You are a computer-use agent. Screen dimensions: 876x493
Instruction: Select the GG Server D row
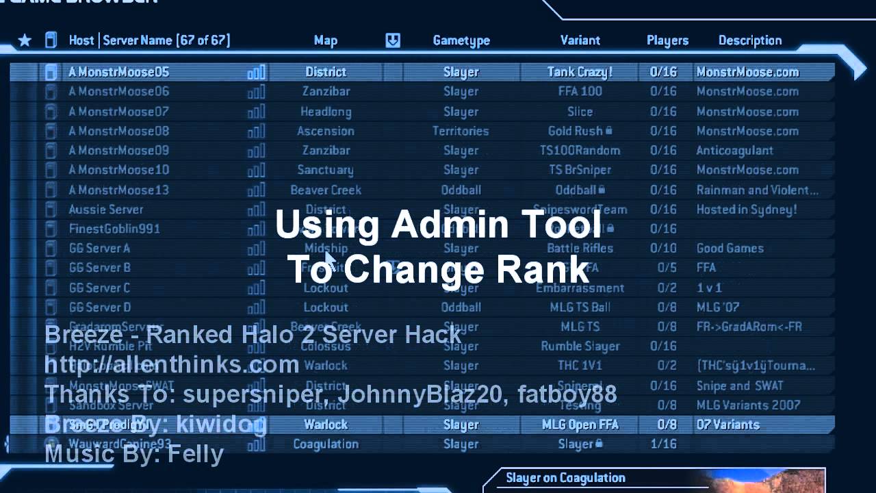422,307
